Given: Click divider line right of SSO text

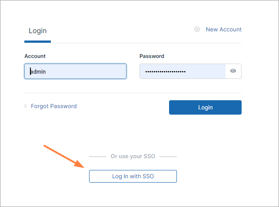Looking at the screenshot, I should tap(168, 156).
